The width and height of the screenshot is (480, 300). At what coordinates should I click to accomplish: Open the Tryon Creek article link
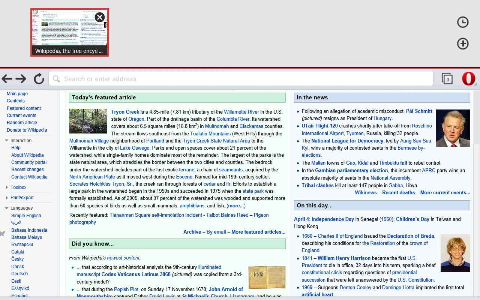tap(125, 112)
